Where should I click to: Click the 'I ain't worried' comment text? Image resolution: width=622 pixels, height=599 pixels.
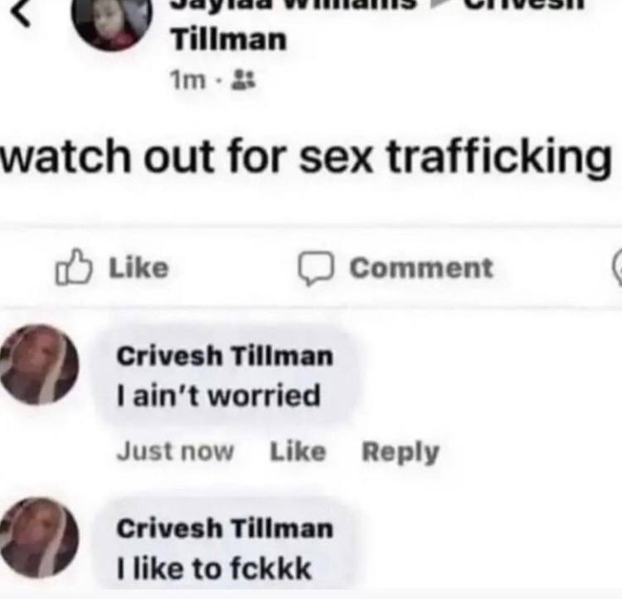click(x=219, y=396)
